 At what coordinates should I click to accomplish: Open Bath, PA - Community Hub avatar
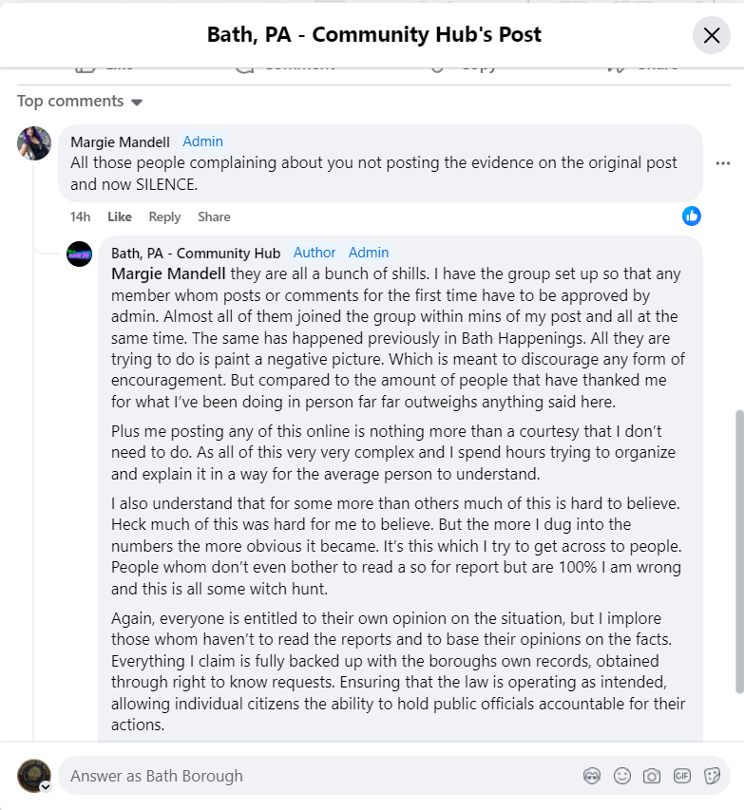click(79, 254)
